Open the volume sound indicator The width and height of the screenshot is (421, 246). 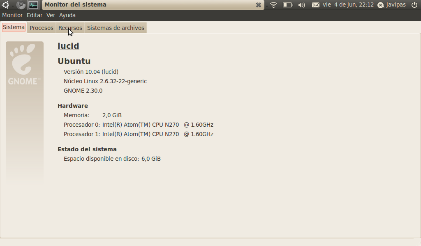click(302, 5)
